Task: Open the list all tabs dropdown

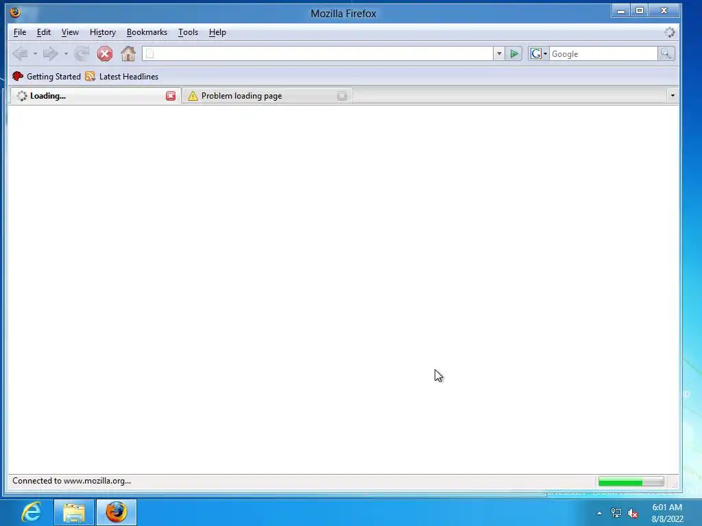Action: point(673,95)
